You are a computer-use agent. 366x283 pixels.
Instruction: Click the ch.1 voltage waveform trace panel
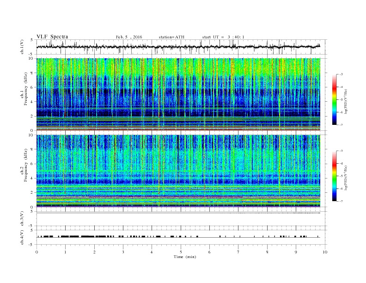tap(182, 47)
